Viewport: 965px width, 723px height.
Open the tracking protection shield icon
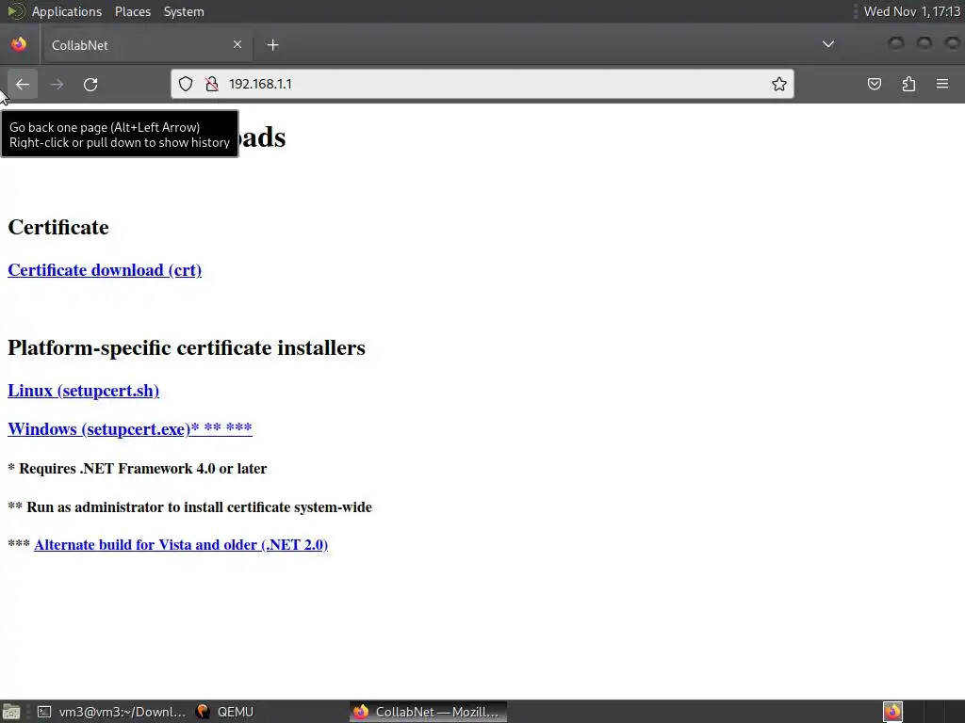186,84
